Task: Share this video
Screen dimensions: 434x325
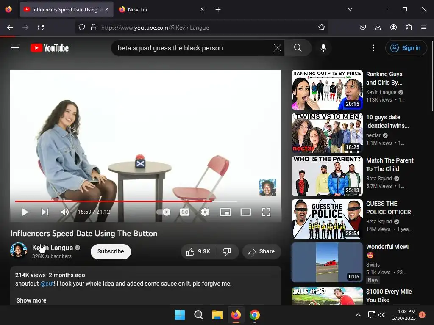Action: [x=262, y=251]
